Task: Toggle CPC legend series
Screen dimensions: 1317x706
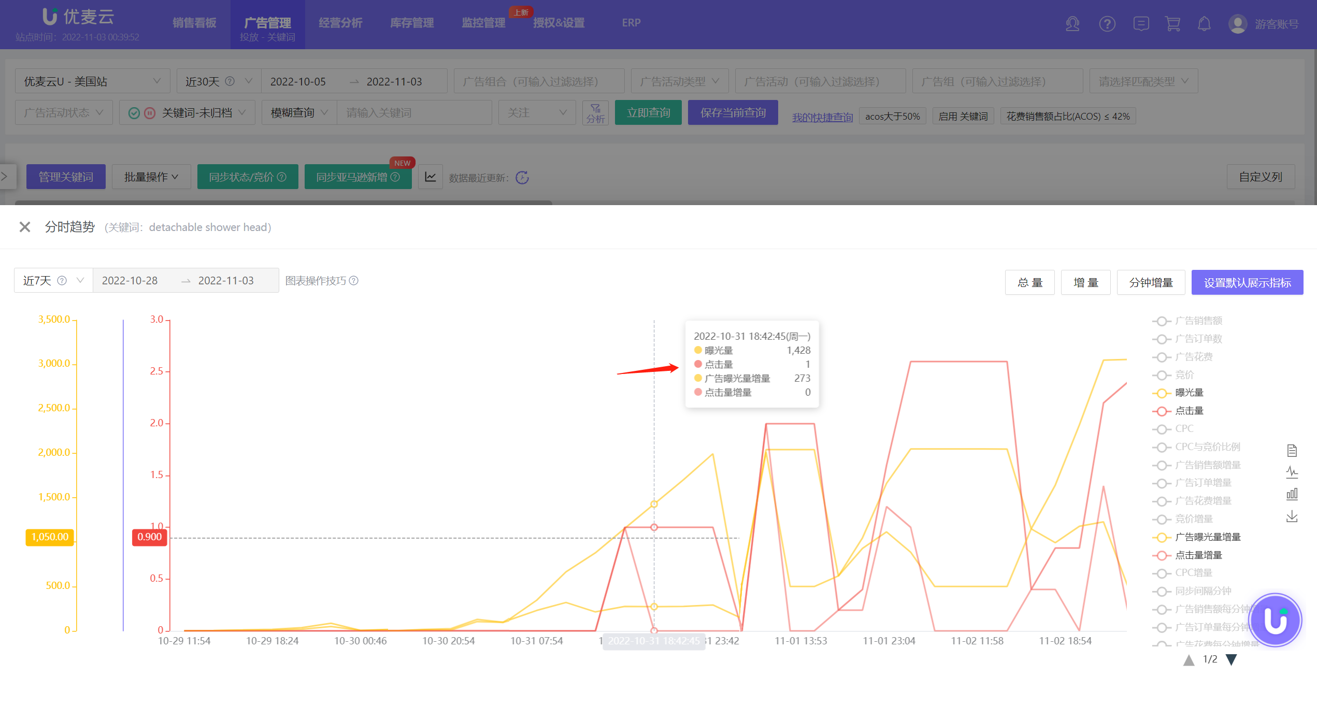Action: tap(1173, 429)
